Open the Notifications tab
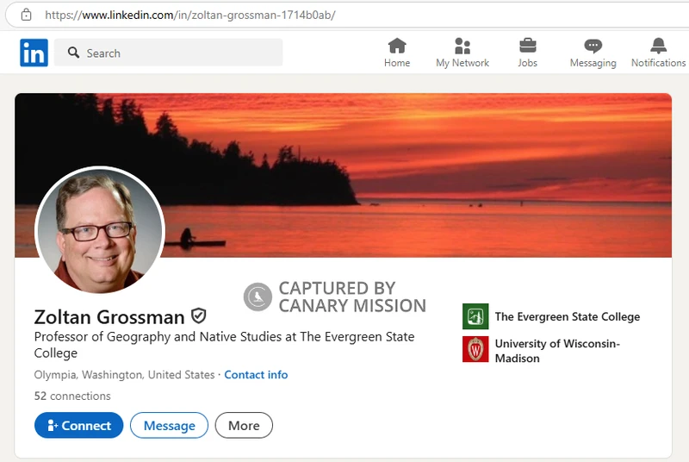Screen dimensions: 689x462 coord(658,53)
